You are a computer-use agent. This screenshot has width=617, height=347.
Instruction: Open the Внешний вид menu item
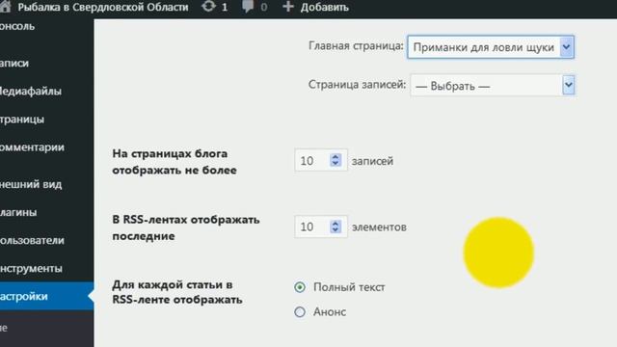tap(31, 184)
